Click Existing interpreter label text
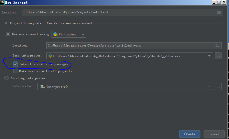 (x=28, y=78)
